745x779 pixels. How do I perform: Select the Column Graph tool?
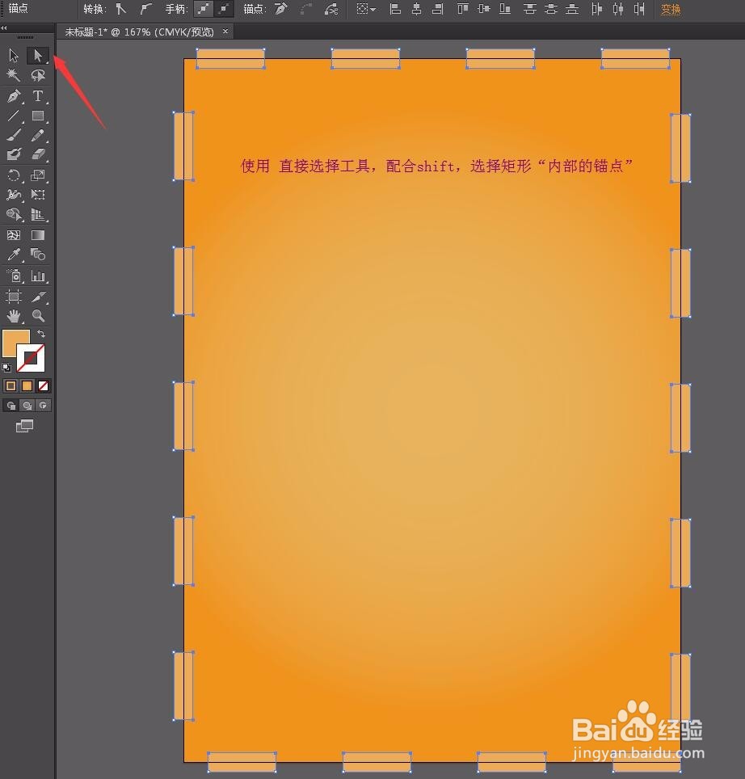point(38,276)
